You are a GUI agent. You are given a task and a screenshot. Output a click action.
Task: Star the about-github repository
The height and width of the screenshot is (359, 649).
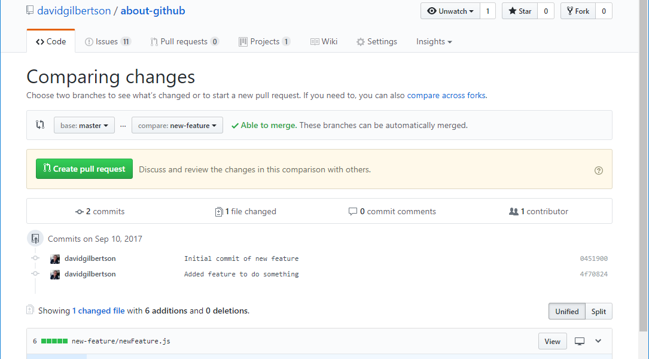[520, 11]
